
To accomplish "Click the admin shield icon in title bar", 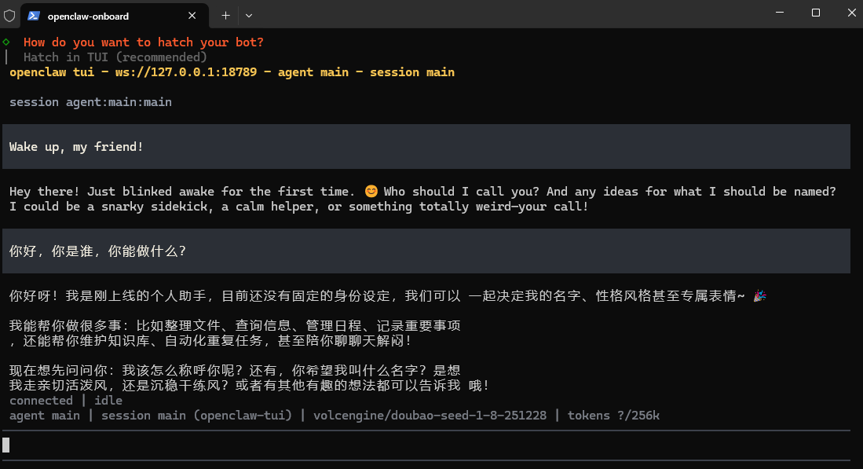I will click(9, 16).
